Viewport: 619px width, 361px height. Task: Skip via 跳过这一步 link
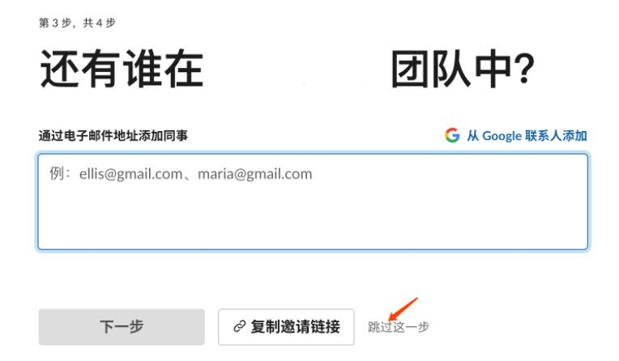[399, 327]
